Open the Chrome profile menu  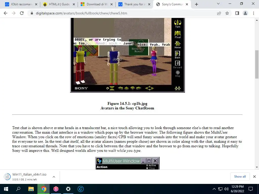(245, 13)
